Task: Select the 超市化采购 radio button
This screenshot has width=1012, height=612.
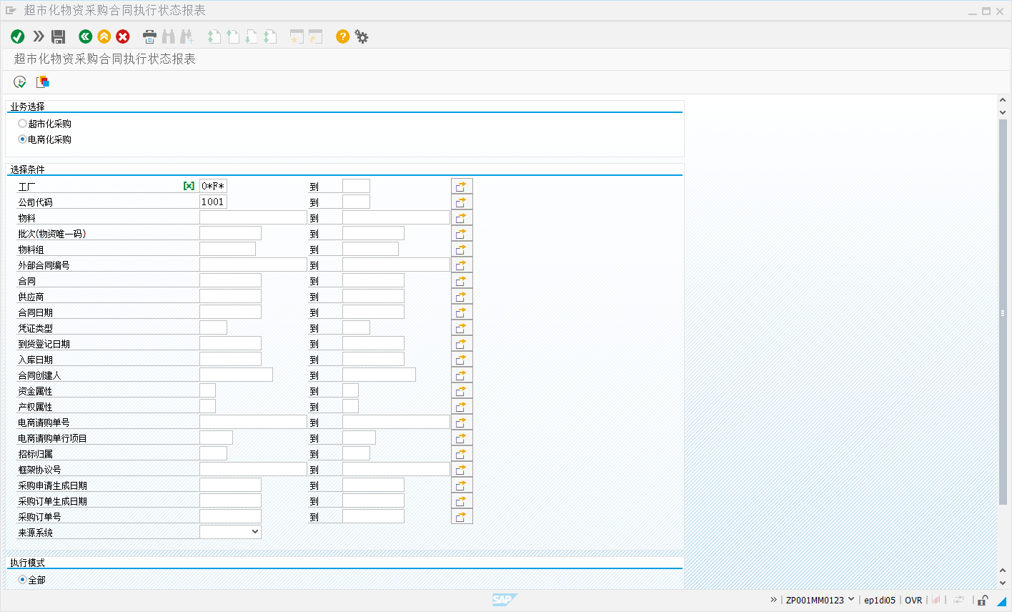Action: pos(23,124)
